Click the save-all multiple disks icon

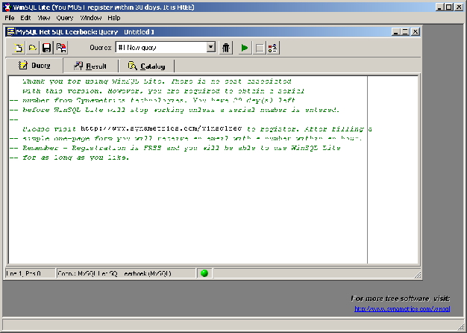pyautogui.click(x=61, y=48)
